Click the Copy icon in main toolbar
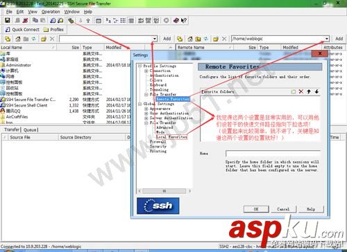This screenshot has width=347, height=252. coord(35,21)
